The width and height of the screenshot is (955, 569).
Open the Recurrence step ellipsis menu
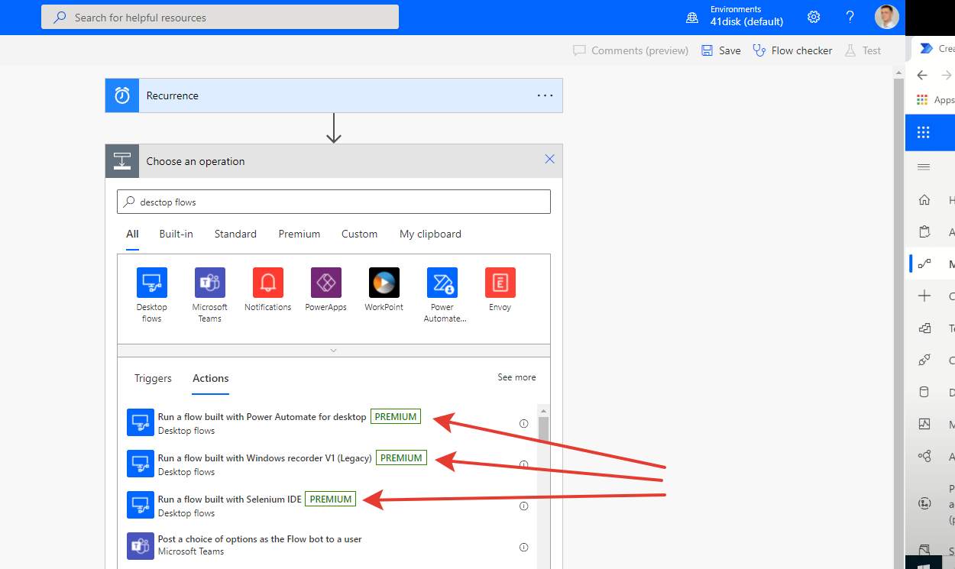pos(545,95)
